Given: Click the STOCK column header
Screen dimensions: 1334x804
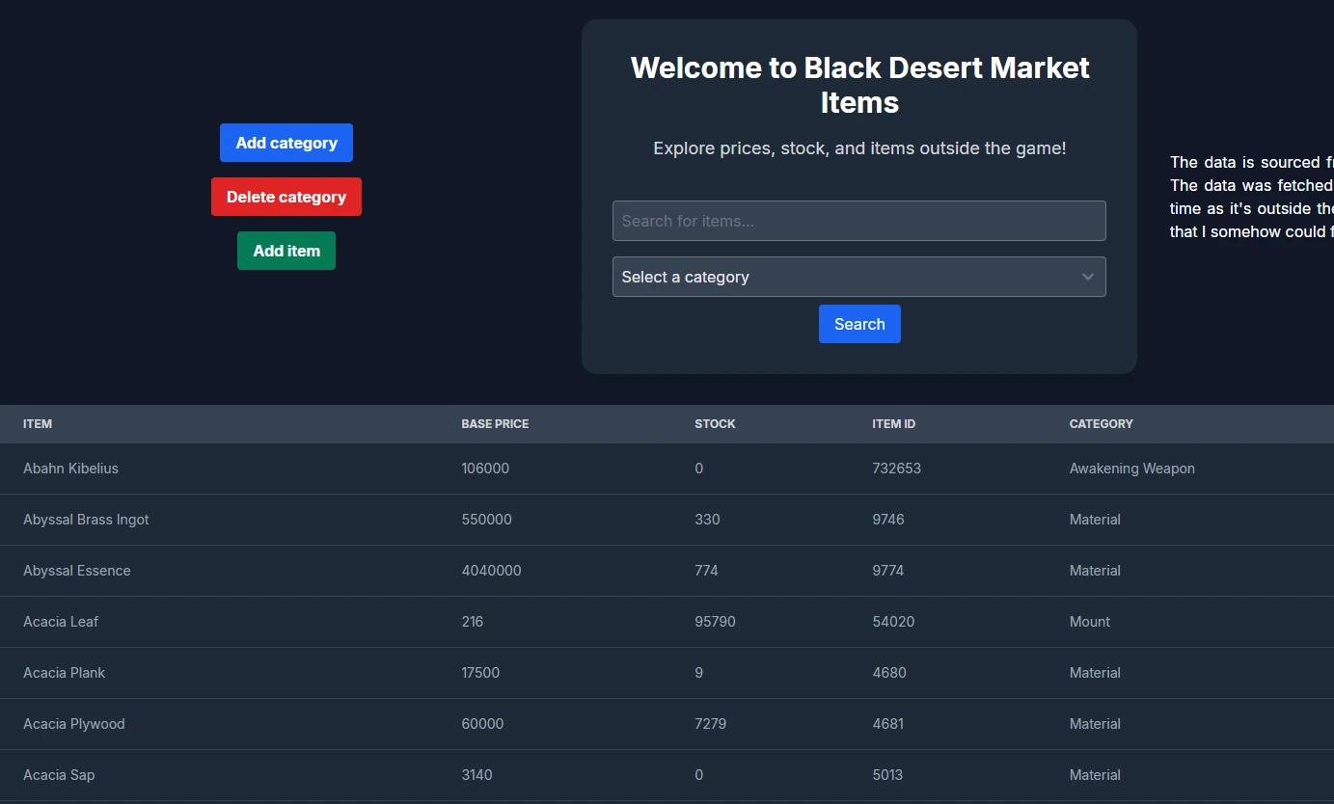Looking at the screenshot, I should coord(715,424).
